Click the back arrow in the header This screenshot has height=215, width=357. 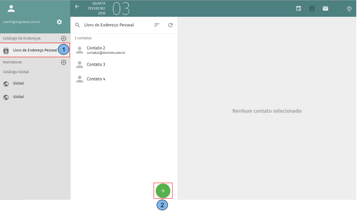[77, 7]
